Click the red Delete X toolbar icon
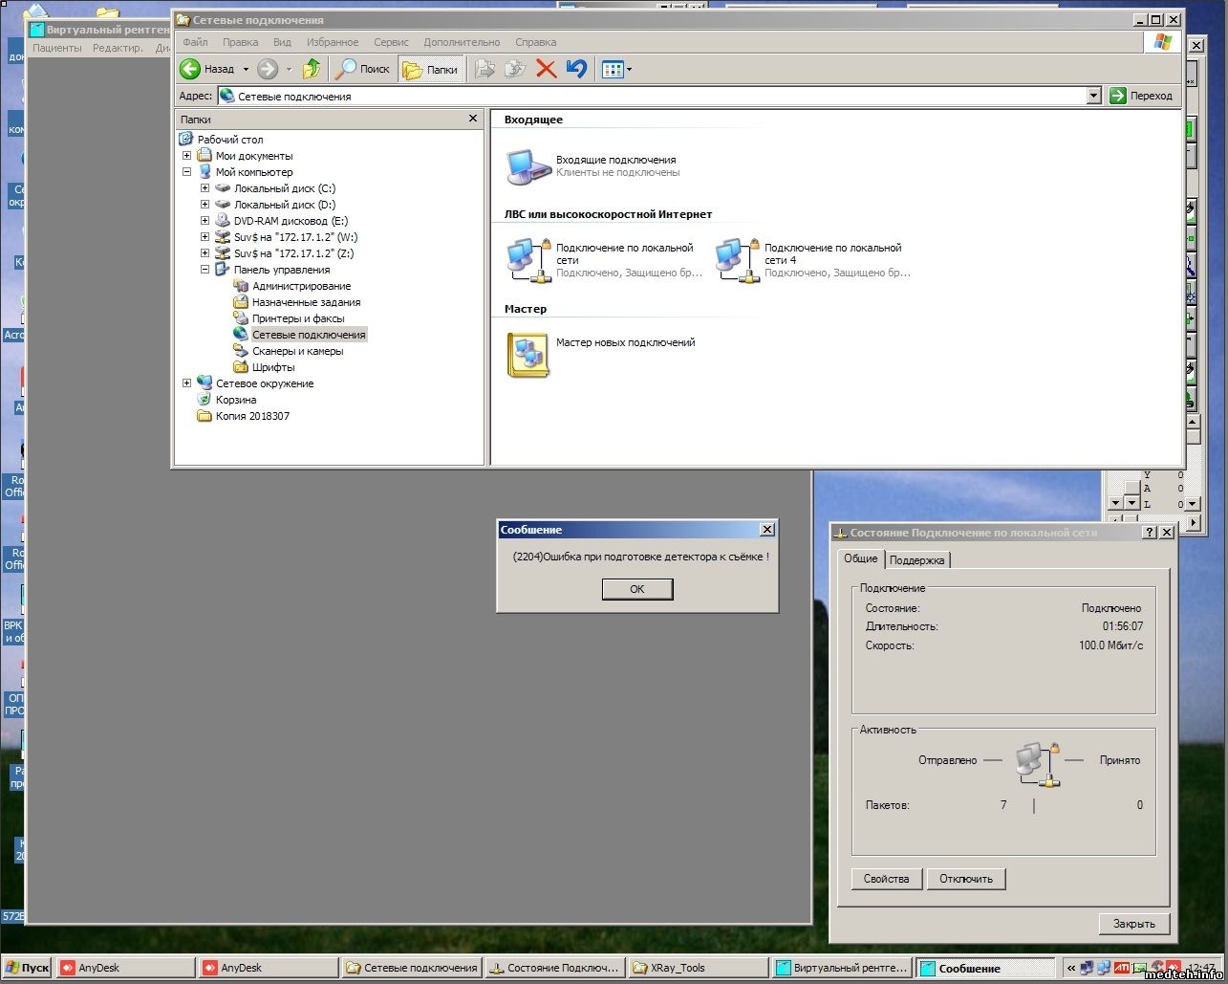This screenshot has height=984, width=1228. pos(546,69)
